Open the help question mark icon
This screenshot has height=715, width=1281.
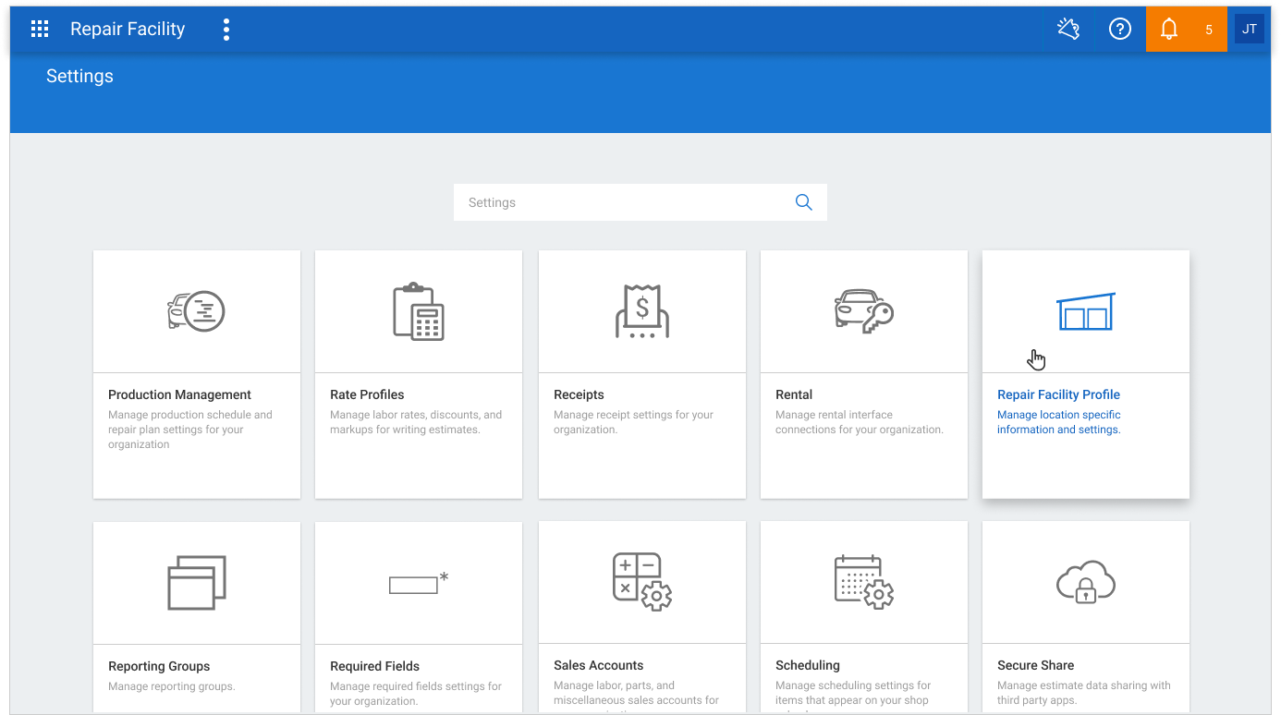[x=1120, y=30]
